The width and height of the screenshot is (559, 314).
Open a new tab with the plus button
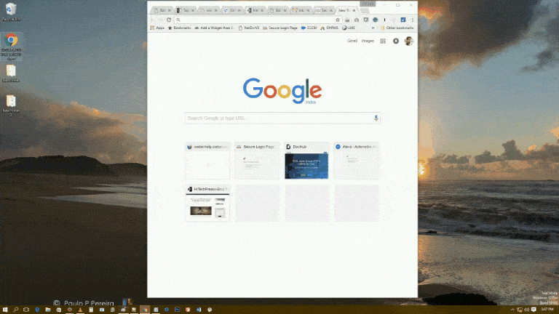[x=365, y=11]
